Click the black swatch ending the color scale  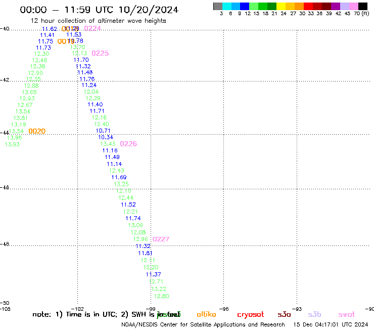pos(363,6)
